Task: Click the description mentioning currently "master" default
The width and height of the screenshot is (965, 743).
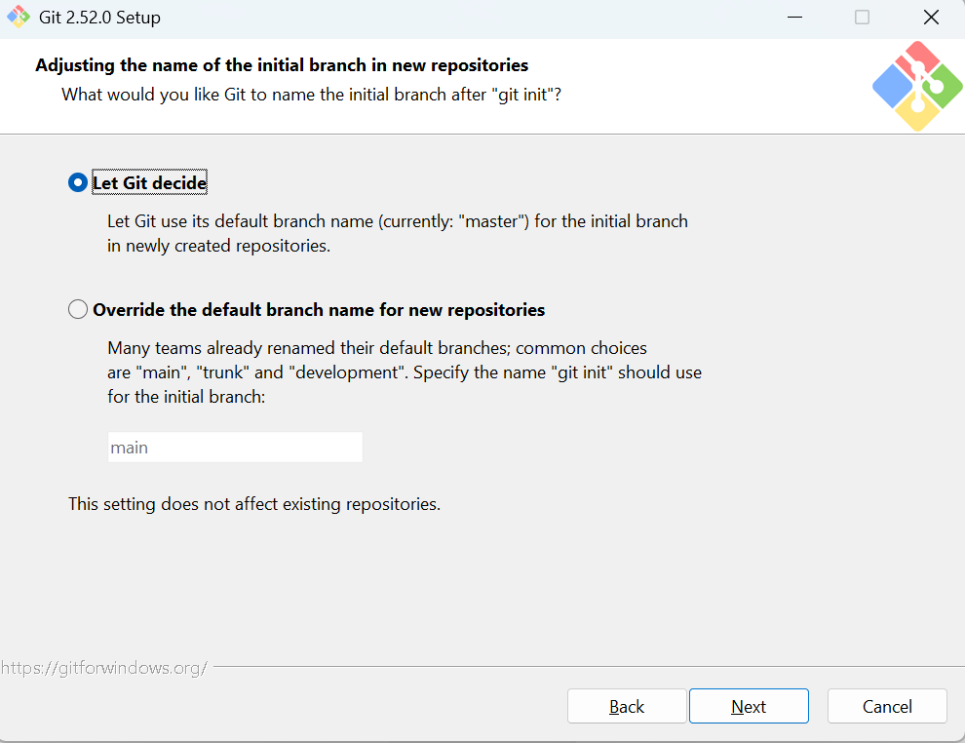Action: click(x=398, y=233)
